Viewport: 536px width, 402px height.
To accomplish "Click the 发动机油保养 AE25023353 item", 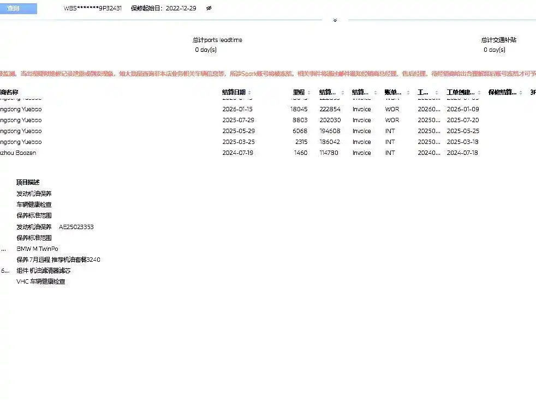I will 55,227.
